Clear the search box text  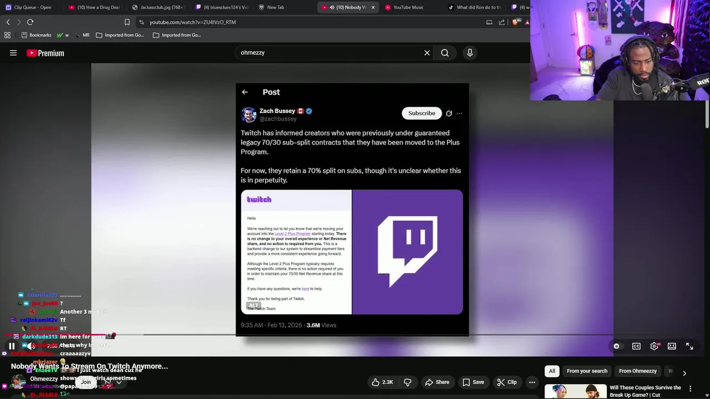pos(427,53)
